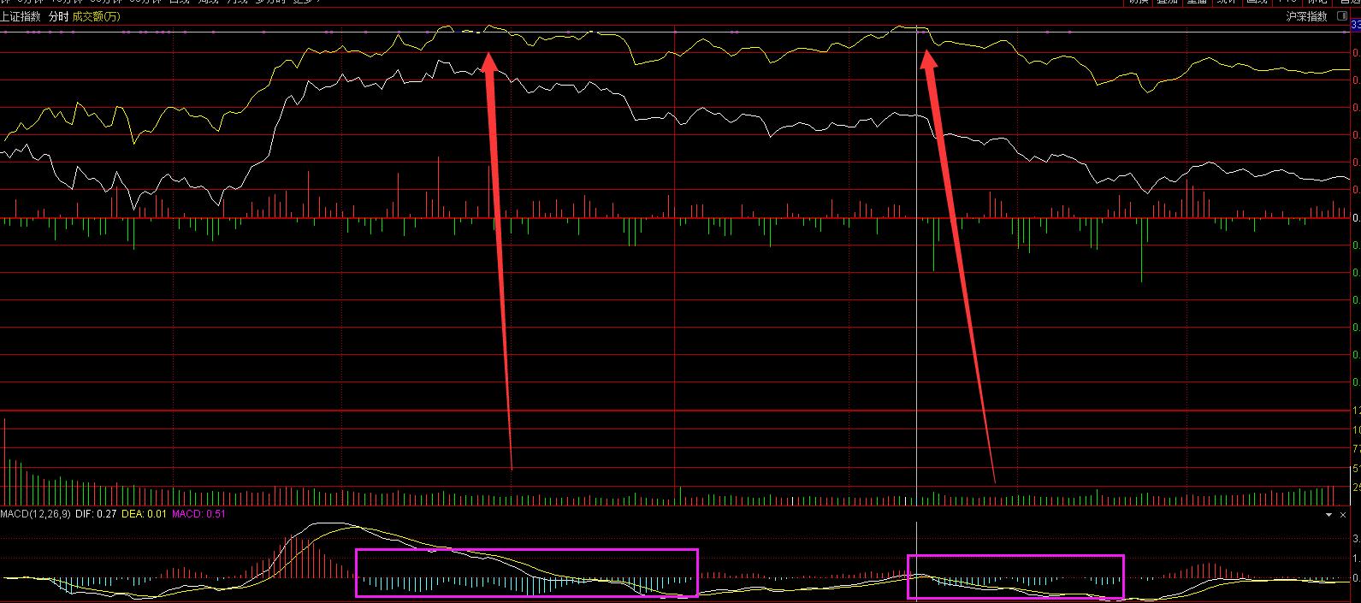Screen dimensions: 1361x603
Task: Close the MACD indicator sub-panel
Action: (1343, 515)
